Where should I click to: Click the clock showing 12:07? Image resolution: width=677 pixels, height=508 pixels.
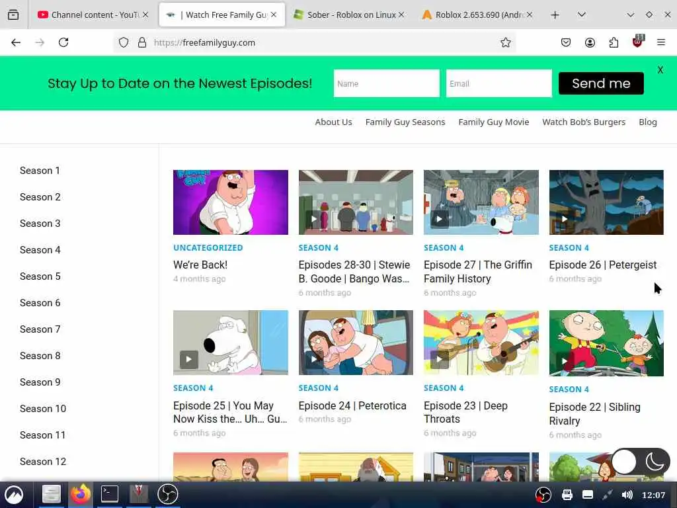click(653, 495)
